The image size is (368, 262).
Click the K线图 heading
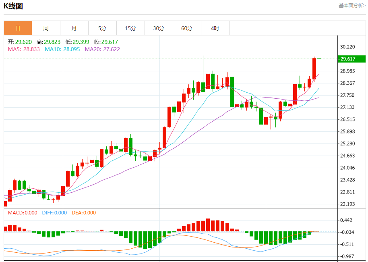[x=13, y=6]
